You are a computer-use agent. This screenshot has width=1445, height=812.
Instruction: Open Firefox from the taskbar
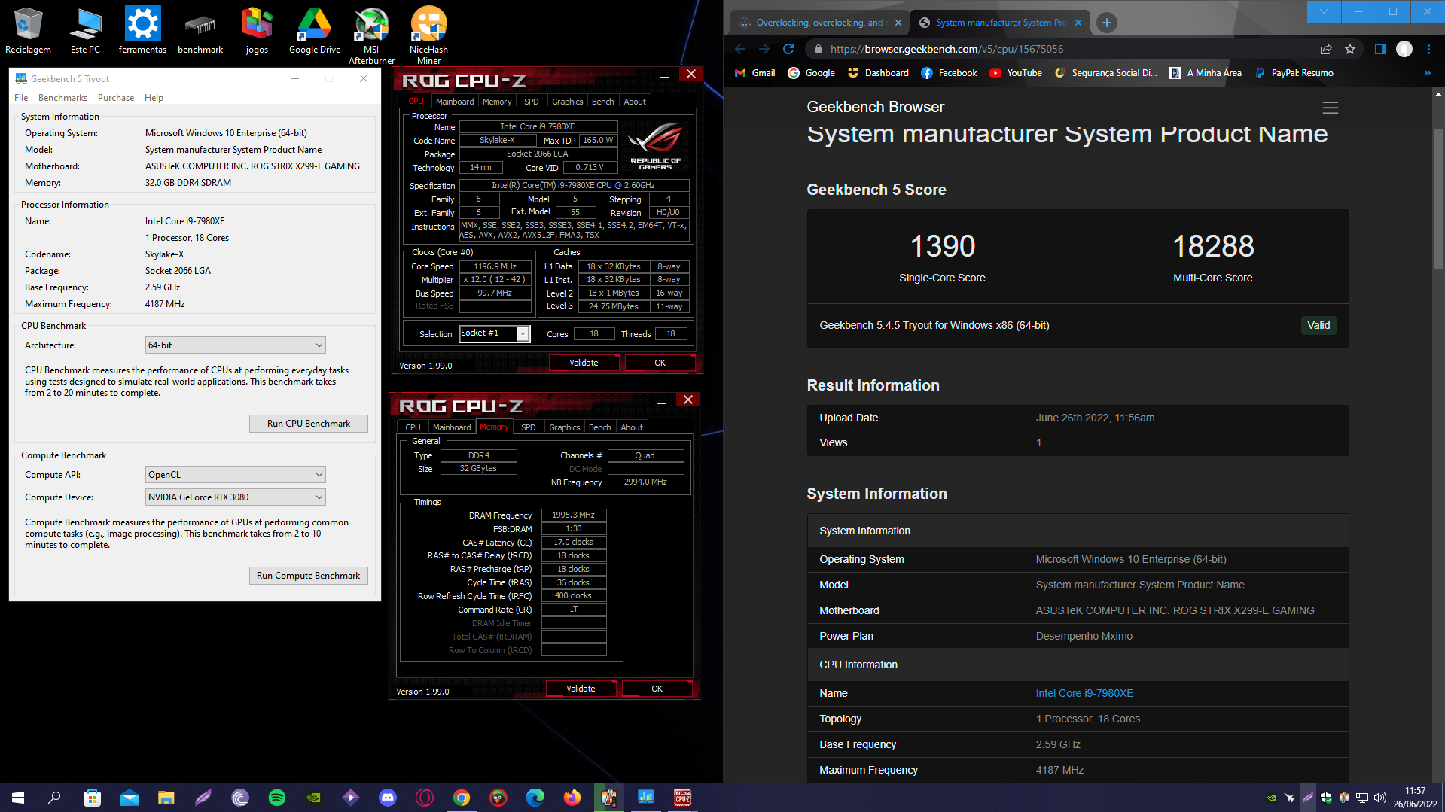point(572,798)
